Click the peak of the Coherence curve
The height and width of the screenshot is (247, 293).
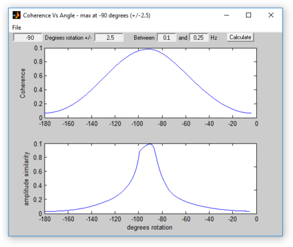(149, 50)
